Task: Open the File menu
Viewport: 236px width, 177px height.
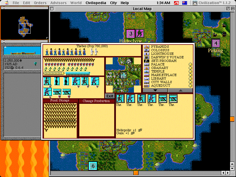Action: (x=16, y=3)
